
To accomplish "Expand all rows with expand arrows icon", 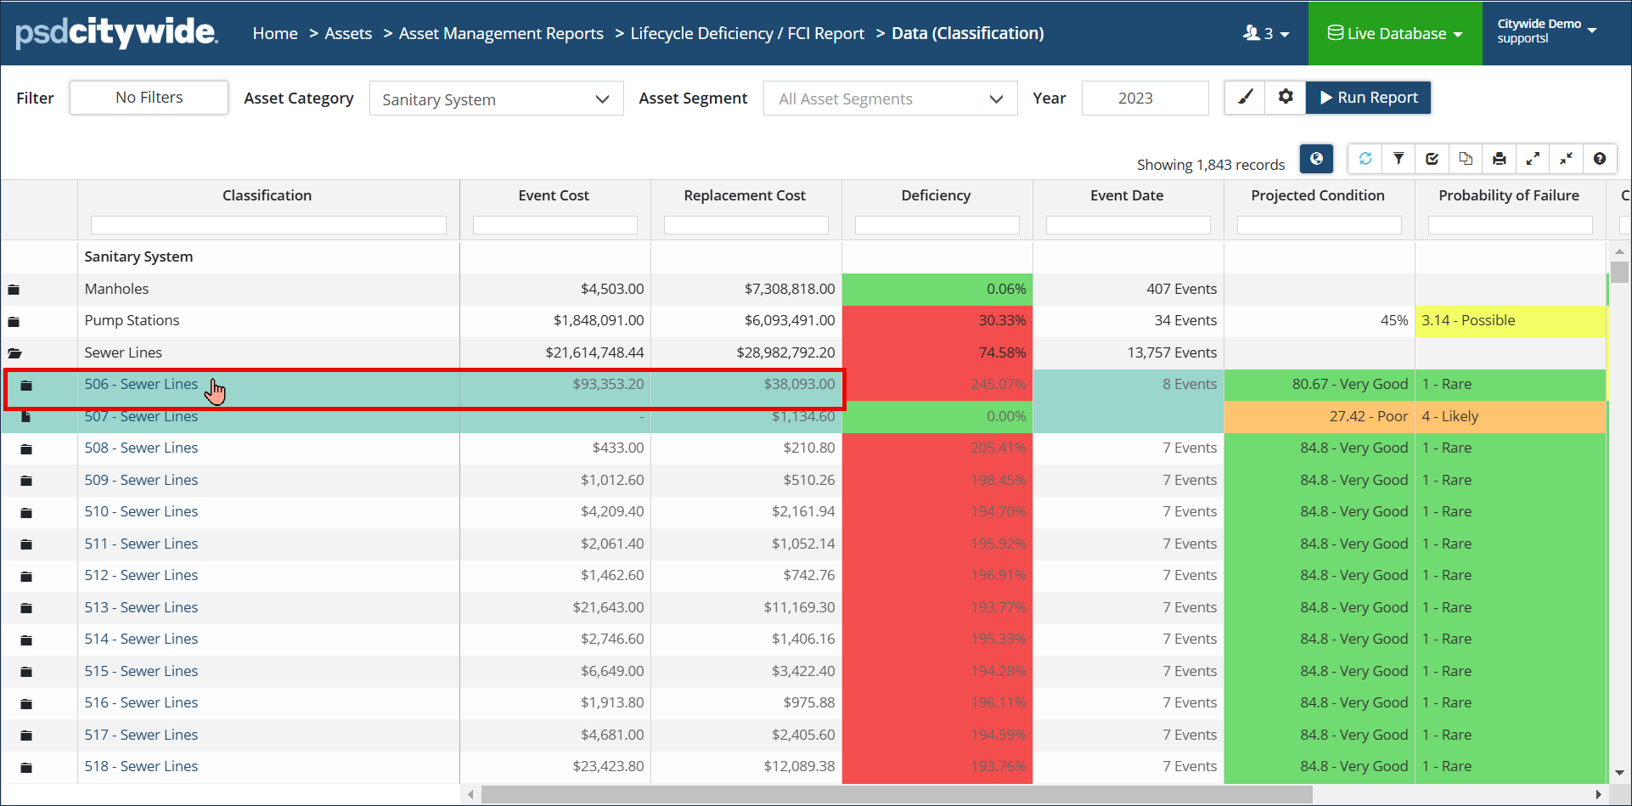I will point(1533,159).
